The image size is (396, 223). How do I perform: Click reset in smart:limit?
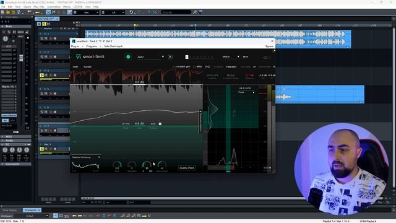(75, 67)
